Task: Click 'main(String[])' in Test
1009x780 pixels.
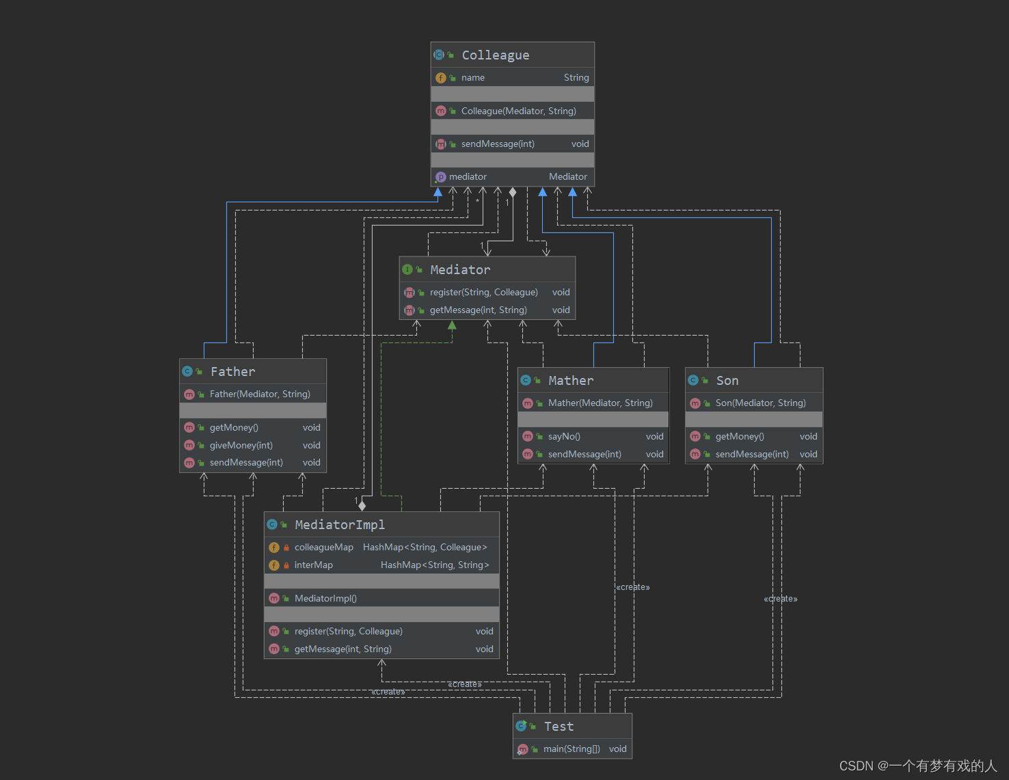Action: coord(571,749)
